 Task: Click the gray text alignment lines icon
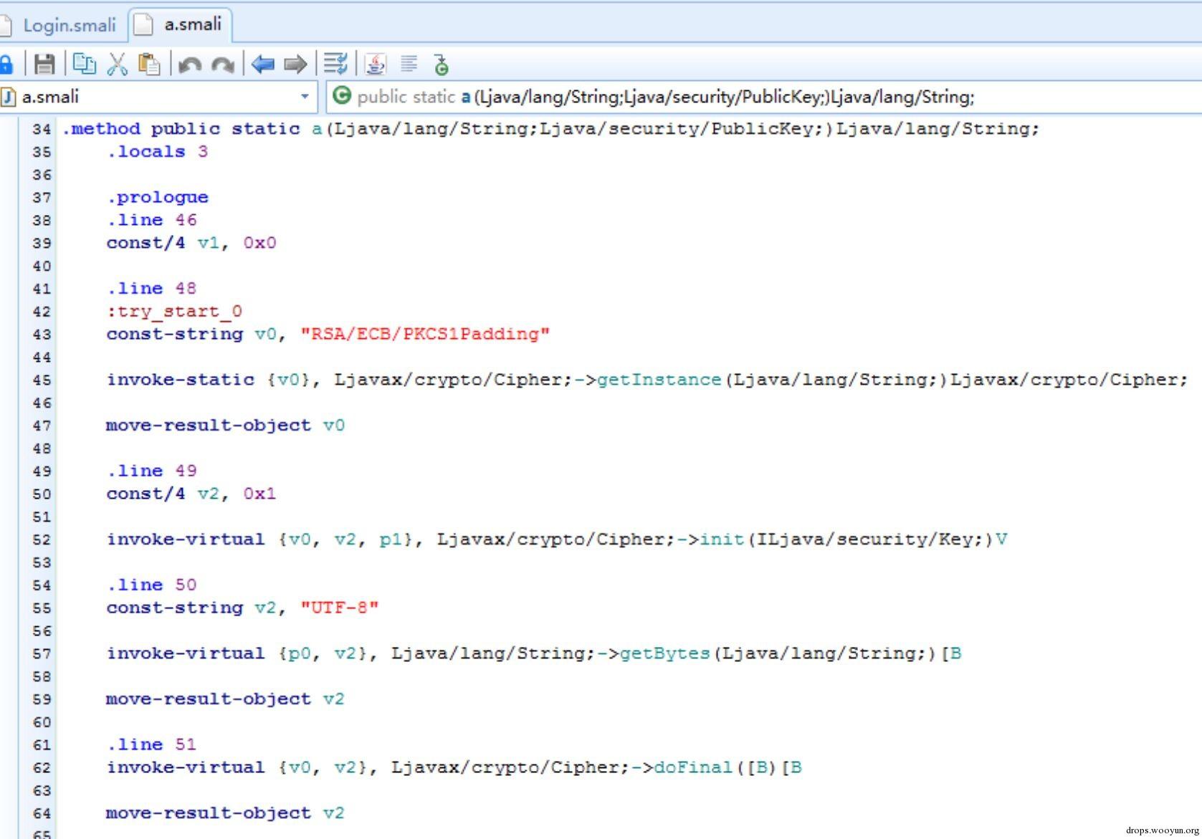(x=409, y=64)
